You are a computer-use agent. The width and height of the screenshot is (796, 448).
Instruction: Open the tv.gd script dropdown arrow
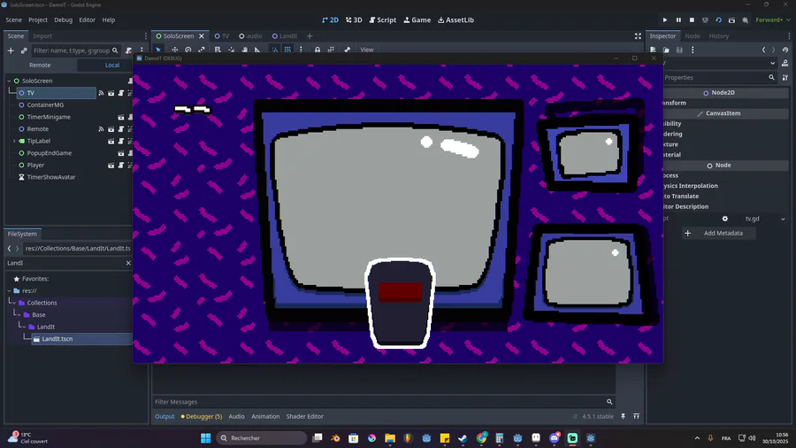pyautogui.click(x=783, y=219)
